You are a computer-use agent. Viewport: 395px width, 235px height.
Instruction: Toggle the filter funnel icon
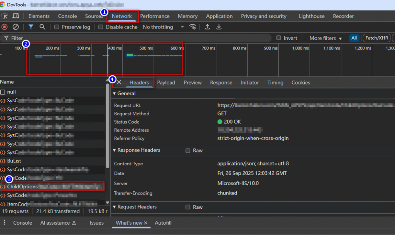[31, 27]
